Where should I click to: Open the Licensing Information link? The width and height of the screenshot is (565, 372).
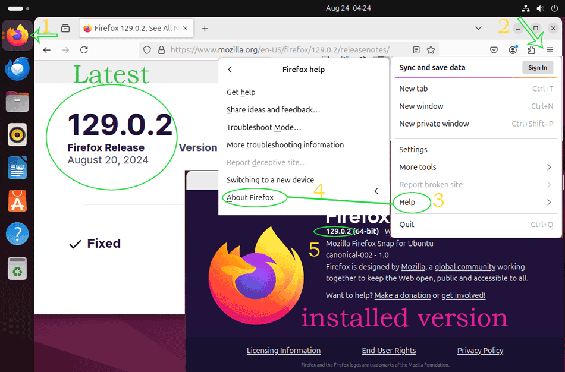tap(284, 351)
